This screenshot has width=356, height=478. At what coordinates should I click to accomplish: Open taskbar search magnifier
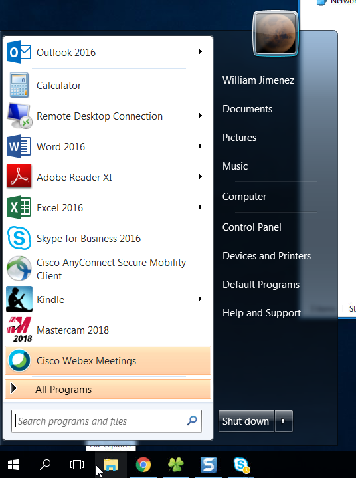pyautogui.click(x=45, y=465)
